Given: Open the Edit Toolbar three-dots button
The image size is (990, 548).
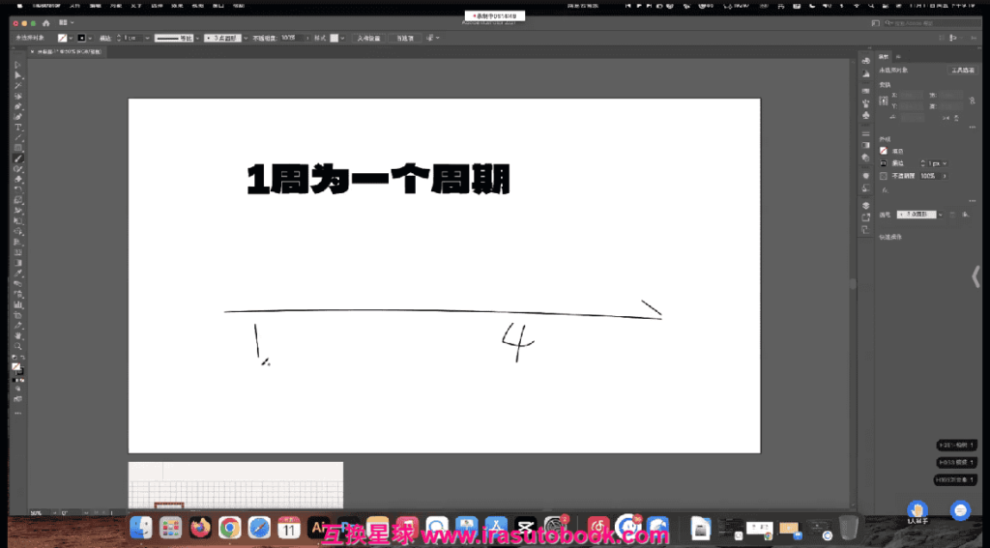Looking at the screenshot, I should coord(17,413).
